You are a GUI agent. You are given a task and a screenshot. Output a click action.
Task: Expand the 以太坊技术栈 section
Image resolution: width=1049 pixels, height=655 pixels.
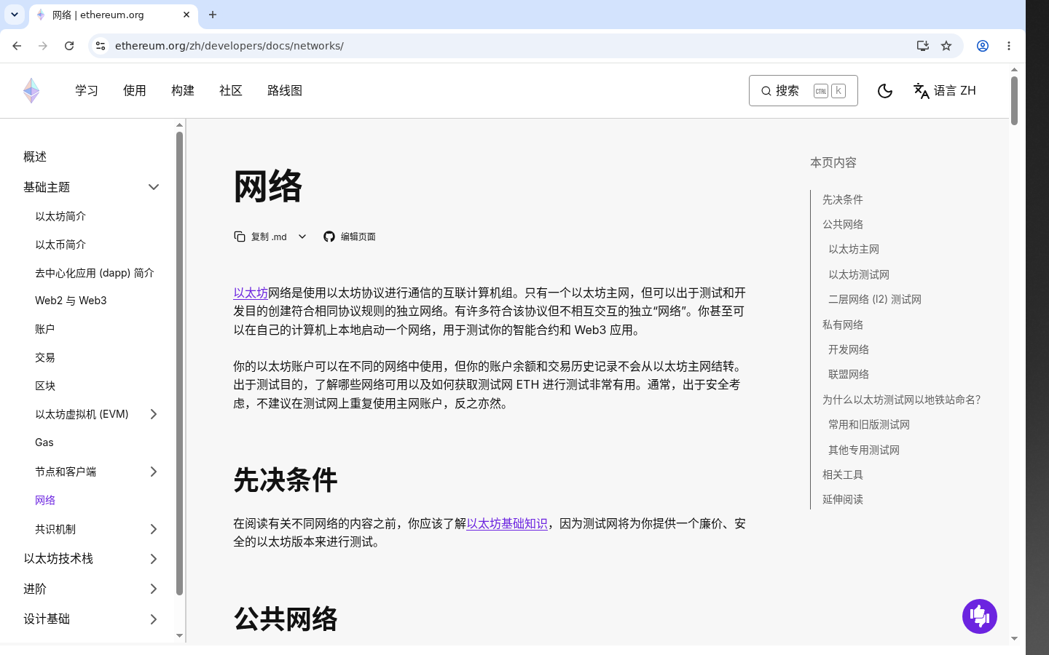click(154, 559)
